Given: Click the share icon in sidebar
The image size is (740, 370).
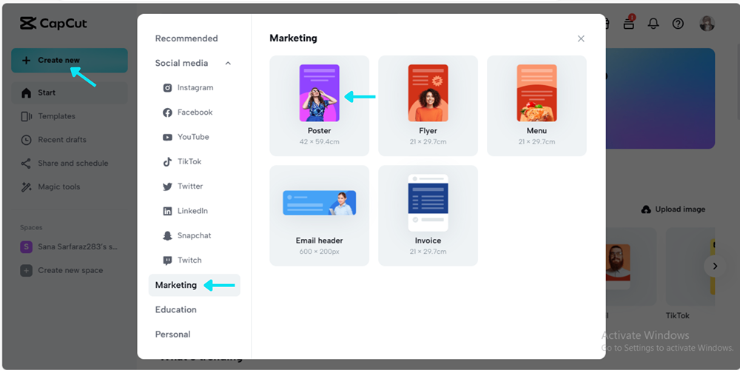Looking at the screenshot, I should click(x=27, y=164).
